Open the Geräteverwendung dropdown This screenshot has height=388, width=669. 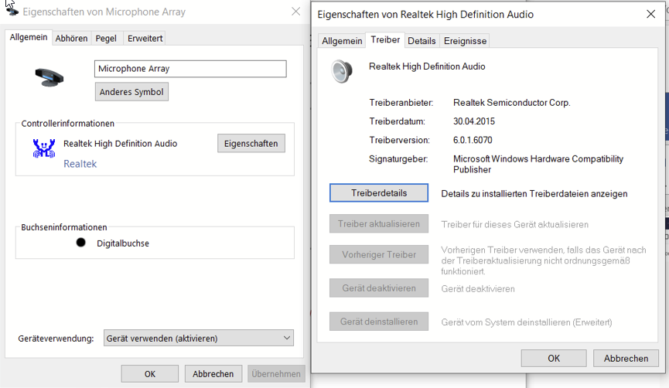(199, 338)
